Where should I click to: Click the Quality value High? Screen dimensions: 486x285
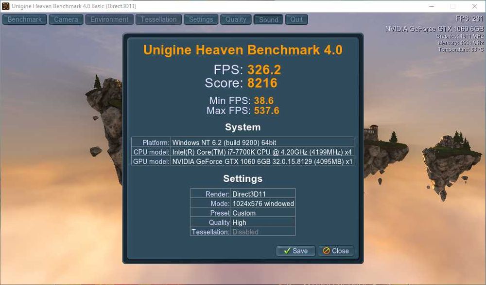click(239, 222)
